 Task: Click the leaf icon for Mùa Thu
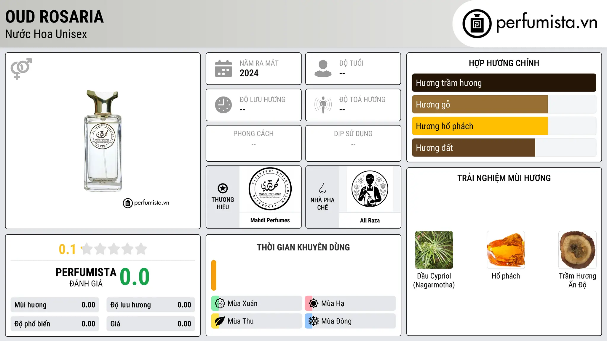click(x=220, y=321)
